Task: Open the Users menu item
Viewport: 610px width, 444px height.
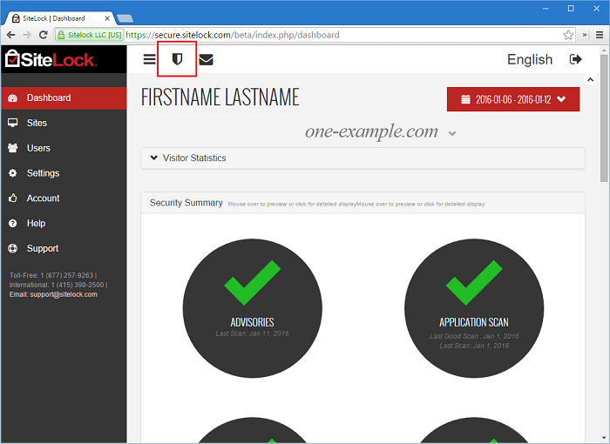Action: coord(64,148)
